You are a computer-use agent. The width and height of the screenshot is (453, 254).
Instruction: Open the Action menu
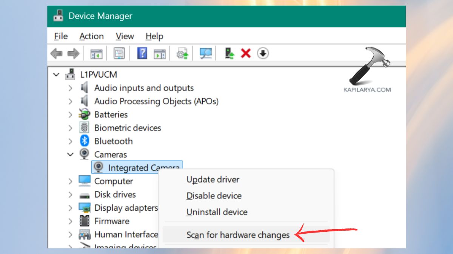point(91,36)
